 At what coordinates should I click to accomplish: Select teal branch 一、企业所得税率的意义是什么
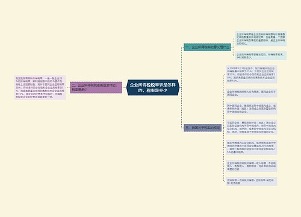[x=207, y=47]
